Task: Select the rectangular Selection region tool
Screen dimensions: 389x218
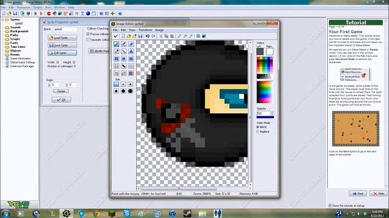Action: tap(116, 66)
